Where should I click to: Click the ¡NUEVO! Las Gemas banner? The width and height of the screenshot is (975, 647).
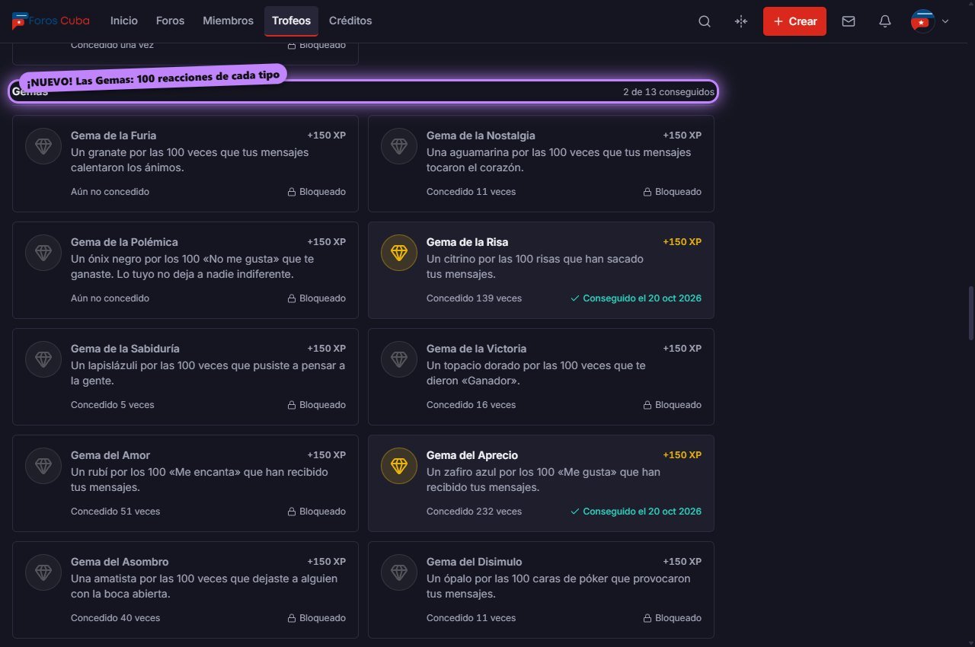pos(152,77)
